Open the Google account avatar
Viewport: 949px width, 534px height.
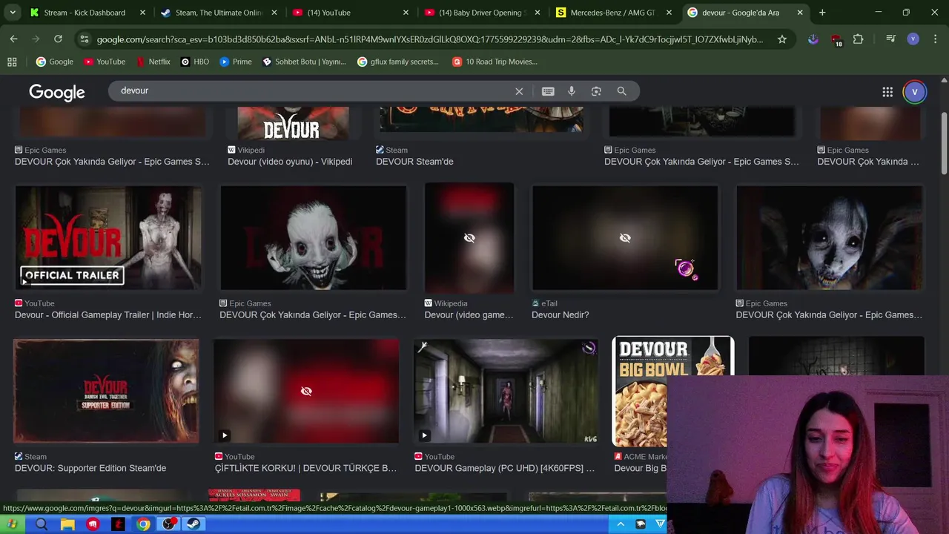(915, 92)
